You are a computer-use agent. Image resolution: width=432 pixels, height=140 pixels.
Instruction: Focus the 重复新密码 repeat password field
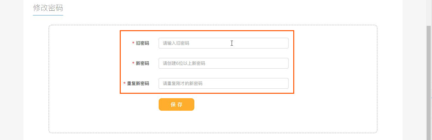pyautogui.click(x=246, y=83)
